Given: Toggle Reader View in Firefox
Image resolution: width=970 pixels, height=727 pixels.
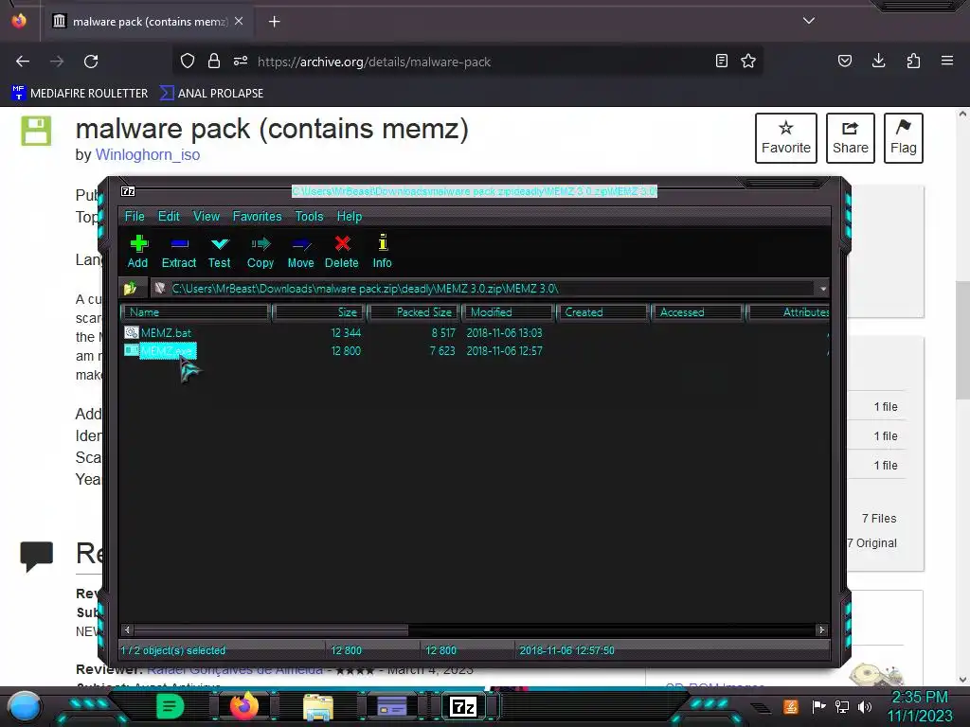Looking at the screenshot, I should pos(721,61).
